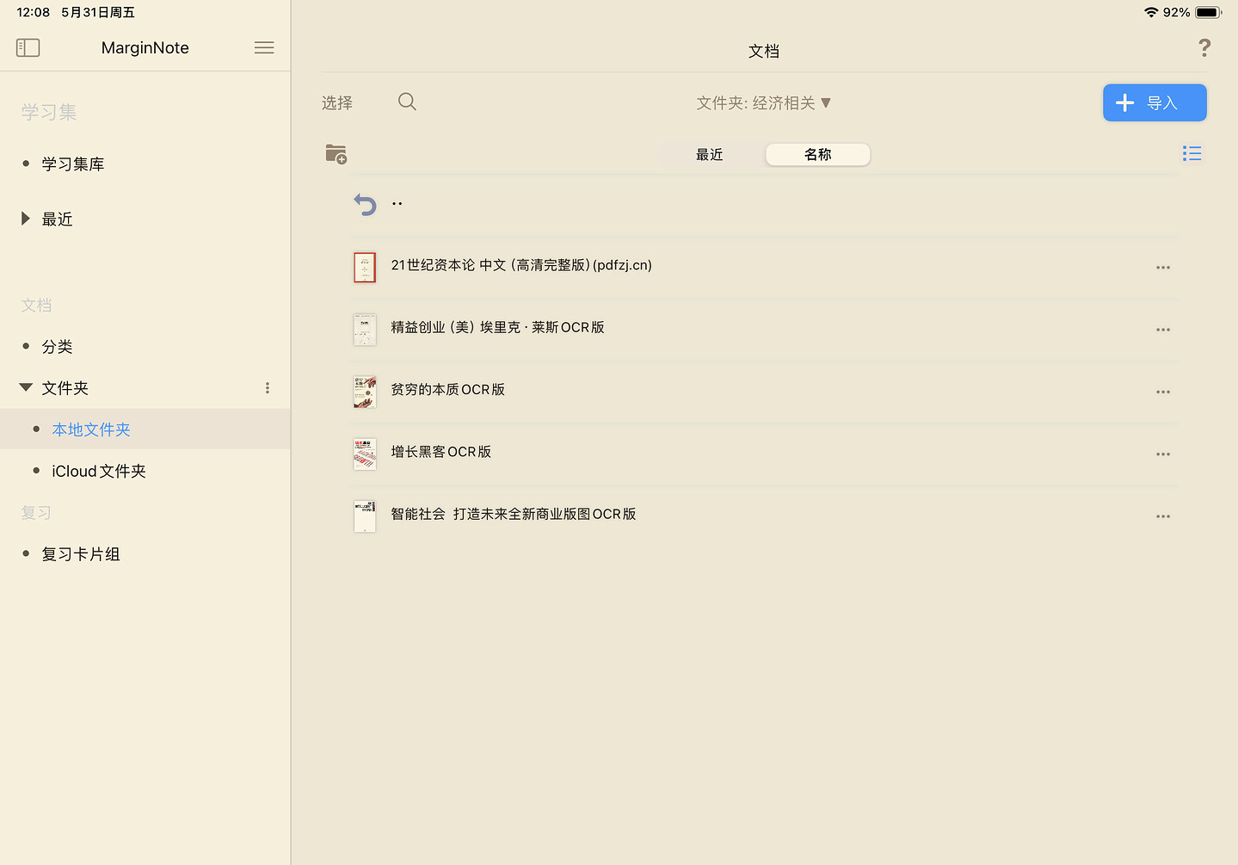Click the 12:08 clock in status bar
The height and width of the screenshot is (865, 1238).
click(34, 12)
